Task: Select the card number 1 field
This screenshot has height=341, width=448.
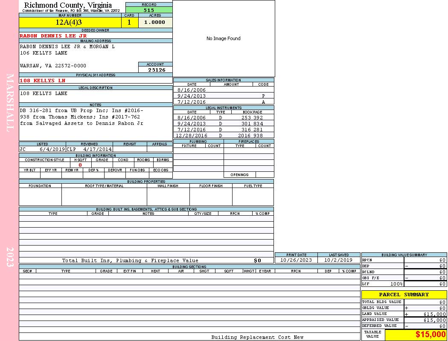Action: [x=129, y=23]
